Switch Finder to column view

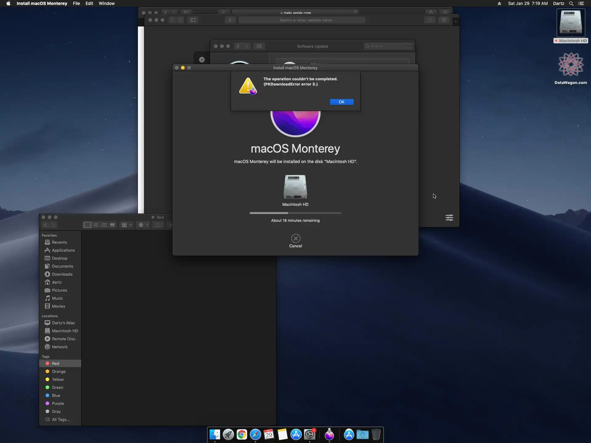[104, 225]
